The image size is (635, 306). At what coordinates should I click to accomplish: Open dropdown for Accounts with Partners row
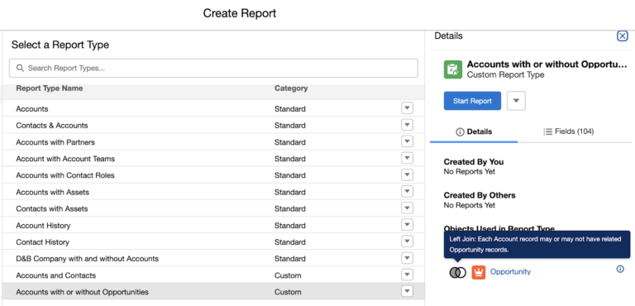click(x=407, y=142)
